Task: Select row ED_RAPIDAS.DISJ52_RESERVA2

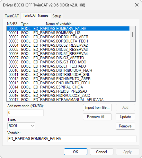Action: point(68,45)
